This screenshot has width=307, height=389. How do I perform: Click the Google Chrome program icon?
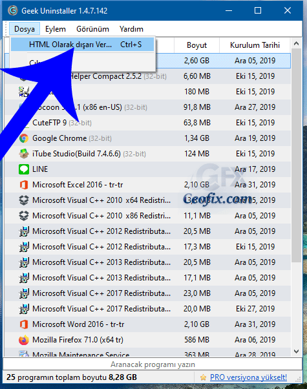click(x=24, y=138)
